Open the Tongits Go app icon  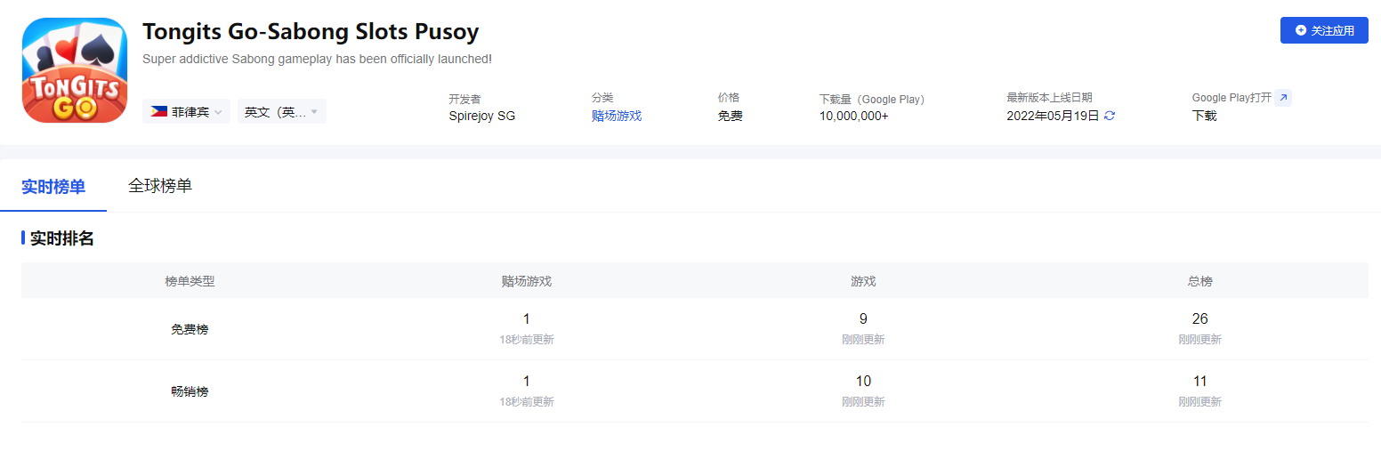[x=75, y=70]
